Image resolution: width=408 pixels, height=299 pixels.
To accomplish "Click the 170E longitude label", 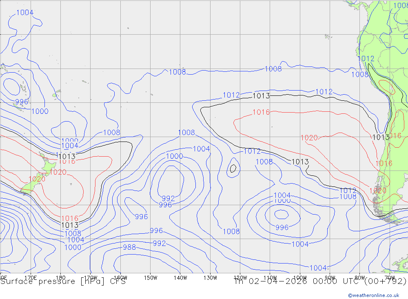I will click(x=31, y=278).
